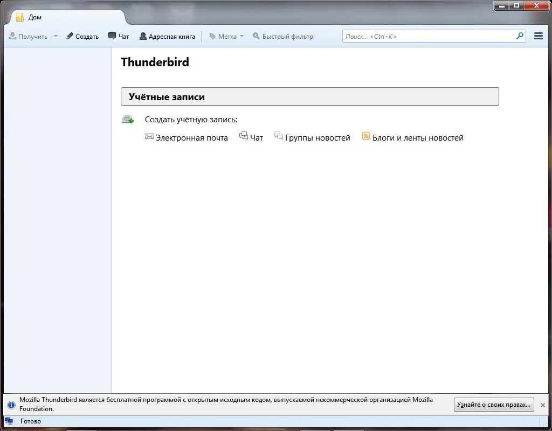Click the magnifier search icon
This screenshot has height=431, width=552.
pos(520,36)
